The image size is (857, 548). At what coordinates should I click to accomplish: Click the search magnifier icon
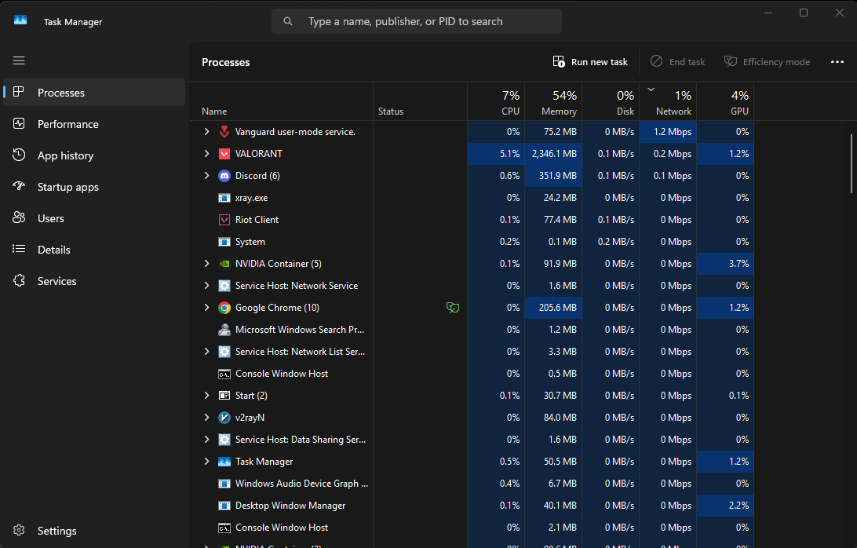point(288,21)
